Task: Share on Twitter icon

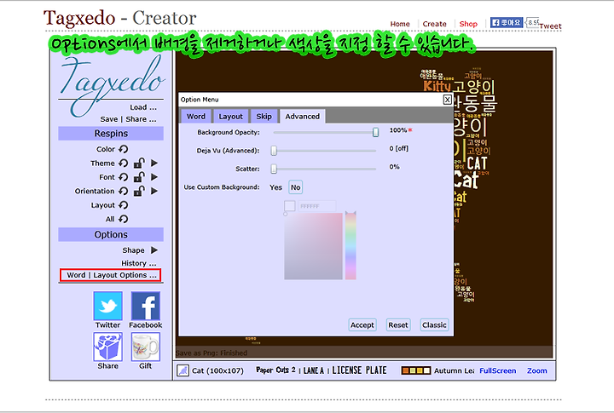Action: [x=107, y=306]
